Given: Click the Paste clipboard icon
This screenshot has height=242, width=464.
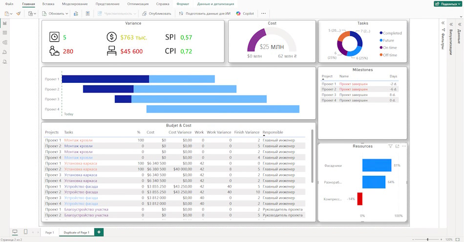Looking at the screenshot, I should tap(7, 14).
